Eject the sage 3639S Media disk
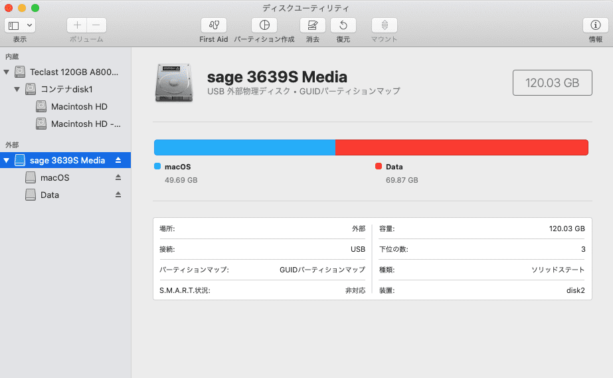 coord(118,160)
